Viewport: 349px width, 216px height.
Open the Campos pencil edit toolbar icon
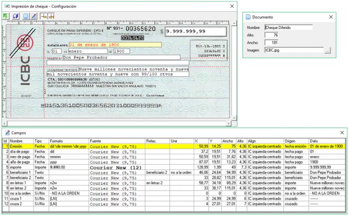34,16
